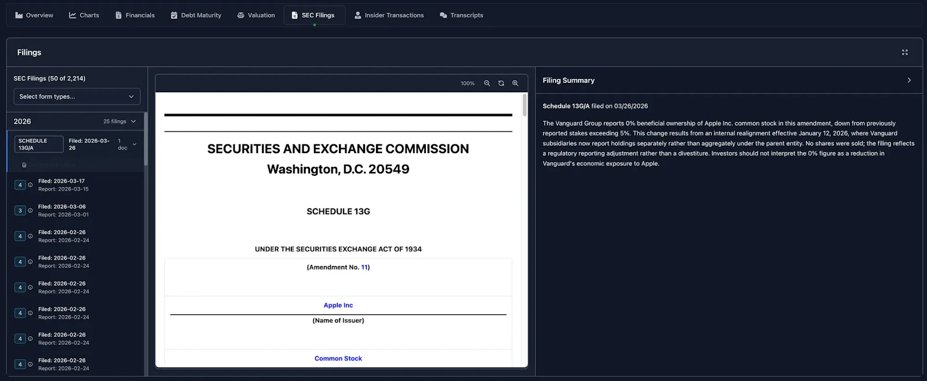Open the filing filed 2026-03-17
The width and height of the screenshot is (927, 381).
click(x=75, y=185)
